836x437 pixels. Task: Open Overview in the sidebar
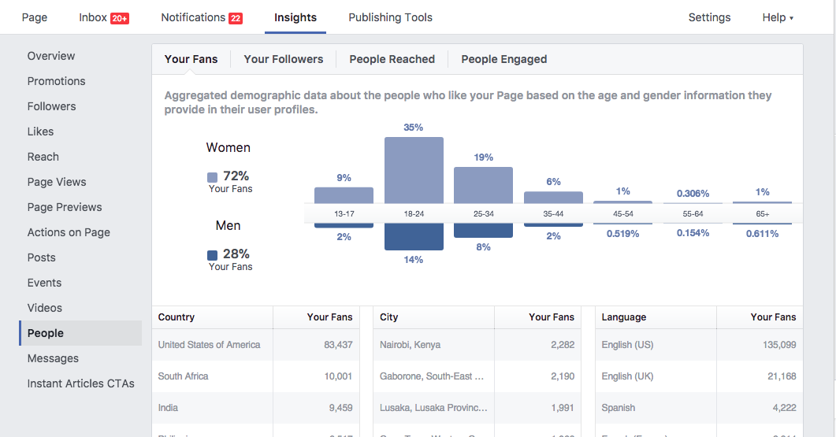click(51, 56)
